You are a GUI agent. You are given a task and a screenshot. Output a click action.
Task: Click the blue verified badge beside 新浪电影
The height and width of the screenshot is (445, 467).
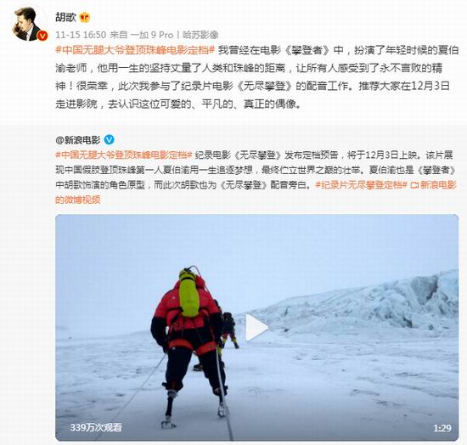109,139
